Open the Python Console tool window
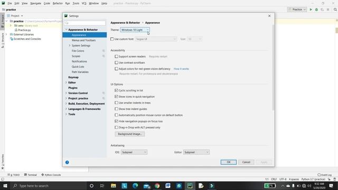The width and height of the screenshot is (338, 190). (51, 175)
